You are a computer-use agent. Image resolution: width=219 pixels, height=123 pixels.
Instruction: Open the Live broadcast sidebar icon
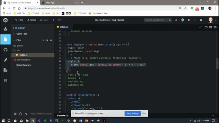(x=5, y=81)
